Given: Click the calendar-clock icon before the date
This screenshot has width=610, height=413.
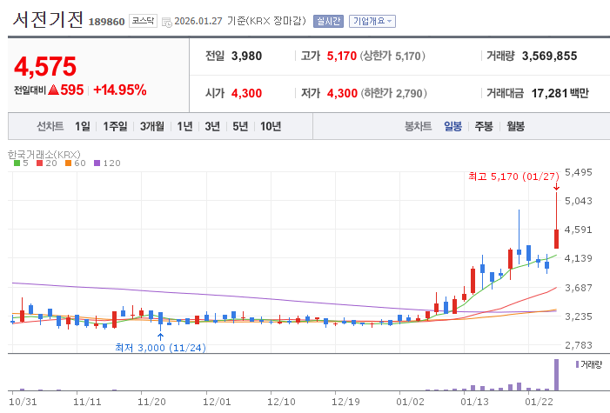Looking at the screenshot, I should click(x=166, y=22).
